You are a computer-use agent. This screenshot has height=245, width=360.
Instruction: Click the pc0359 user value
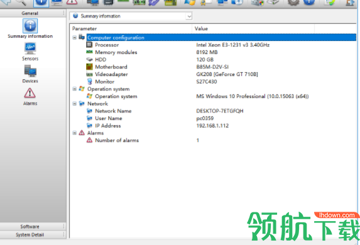tap(205, 118)
